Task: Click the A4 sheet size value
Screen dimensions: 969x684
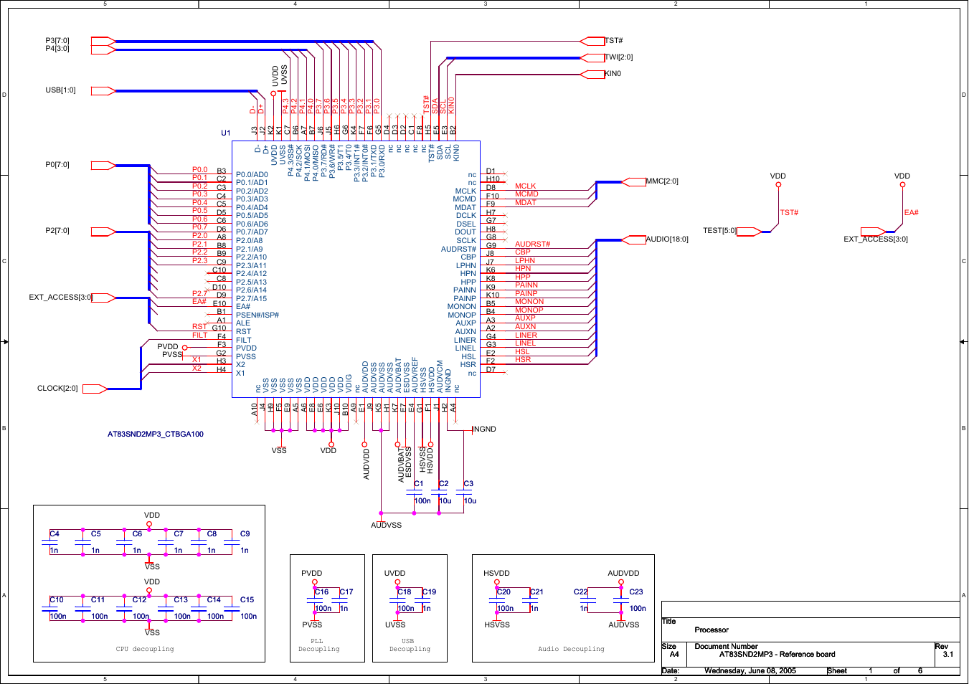Action: click(674, 654)
